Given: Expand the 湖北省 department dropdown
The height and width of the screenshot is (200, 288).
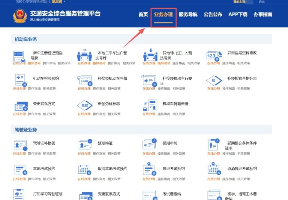Looking at the screenshot, I should click(x=58, y=1).
